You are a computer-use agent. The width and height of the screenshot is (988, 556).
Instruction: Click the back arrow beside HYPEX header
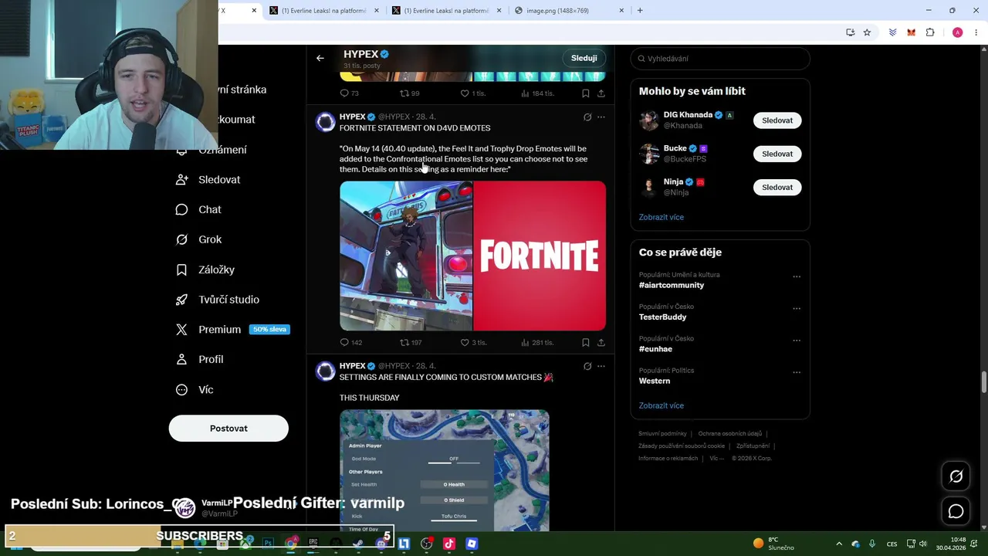pos(320,58)
